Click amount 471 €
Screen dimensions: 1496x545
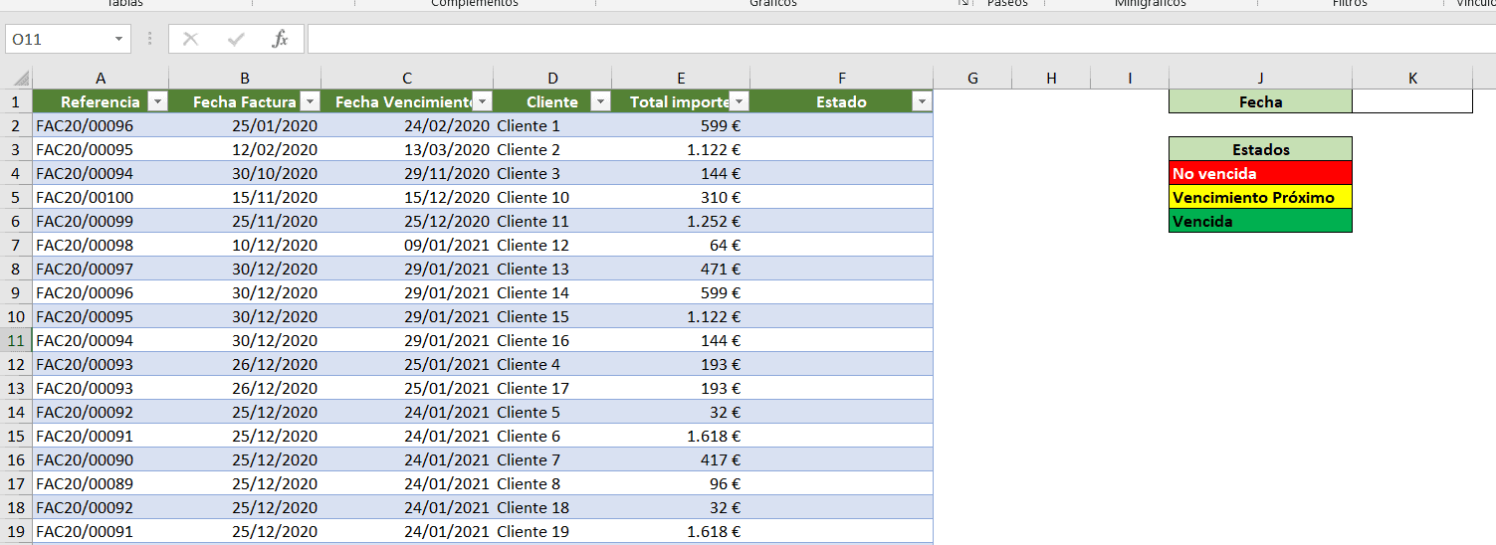tap(681, 269)
